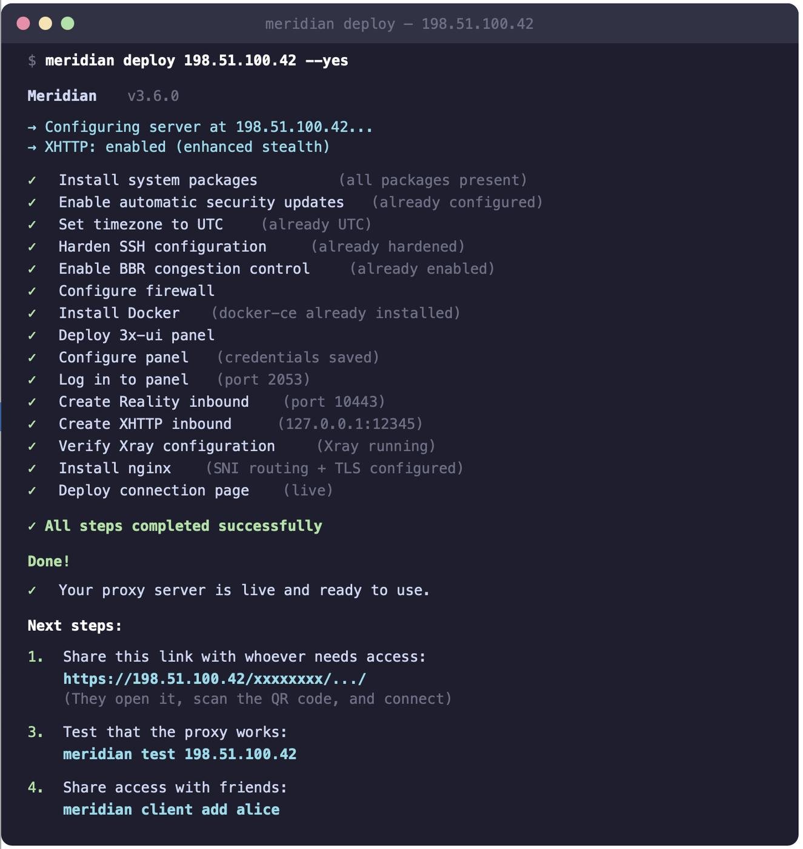Image resolution: width=803 pixels, height=849 pixels.
Task: Click the checkmark beside Deploy 3x-ui panel
Action: [32, 336]
